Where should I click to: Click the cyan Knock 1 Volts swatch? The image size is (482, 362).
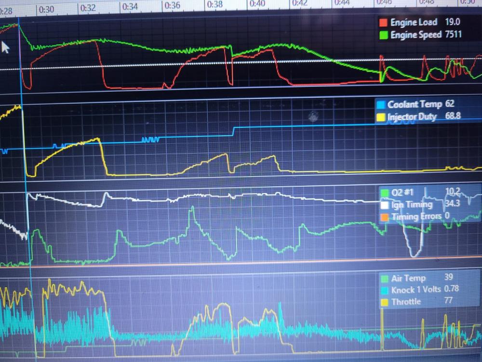click(384, 290)
